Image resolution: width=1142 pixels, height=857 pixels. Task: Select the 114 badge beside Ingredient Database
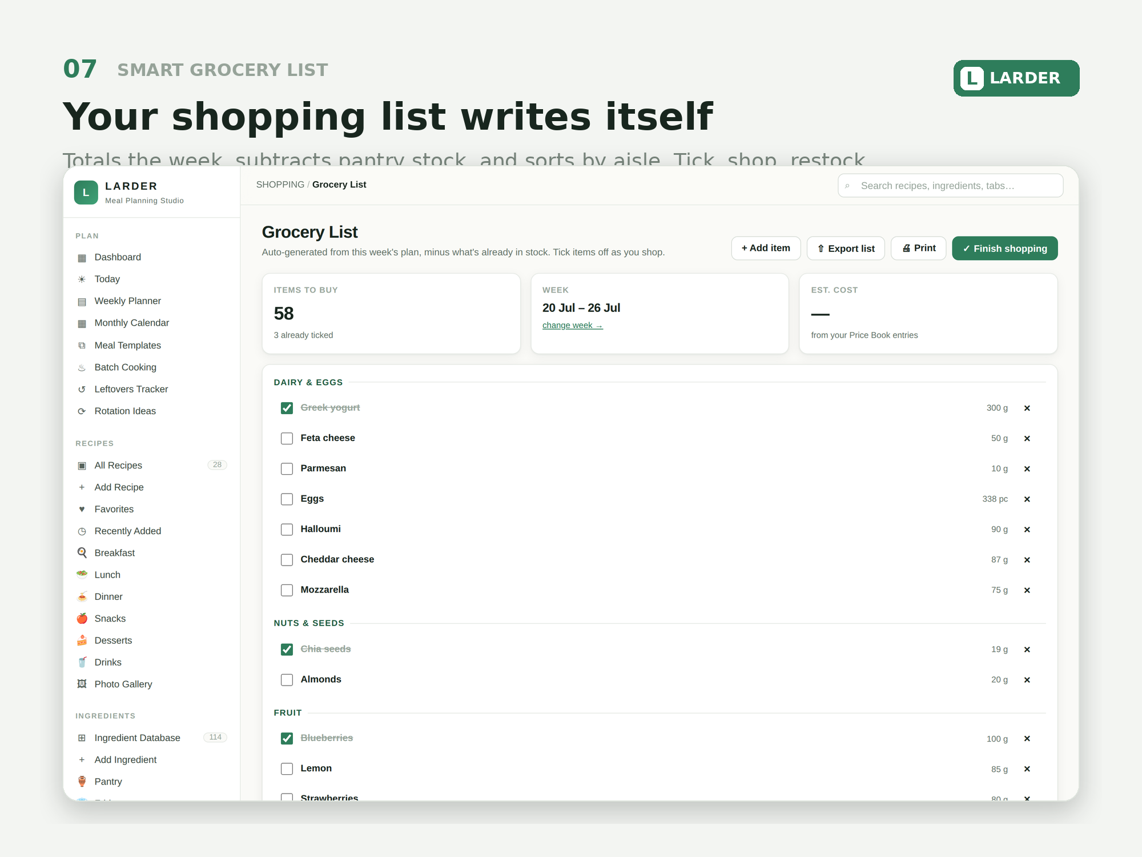point(215,738)
